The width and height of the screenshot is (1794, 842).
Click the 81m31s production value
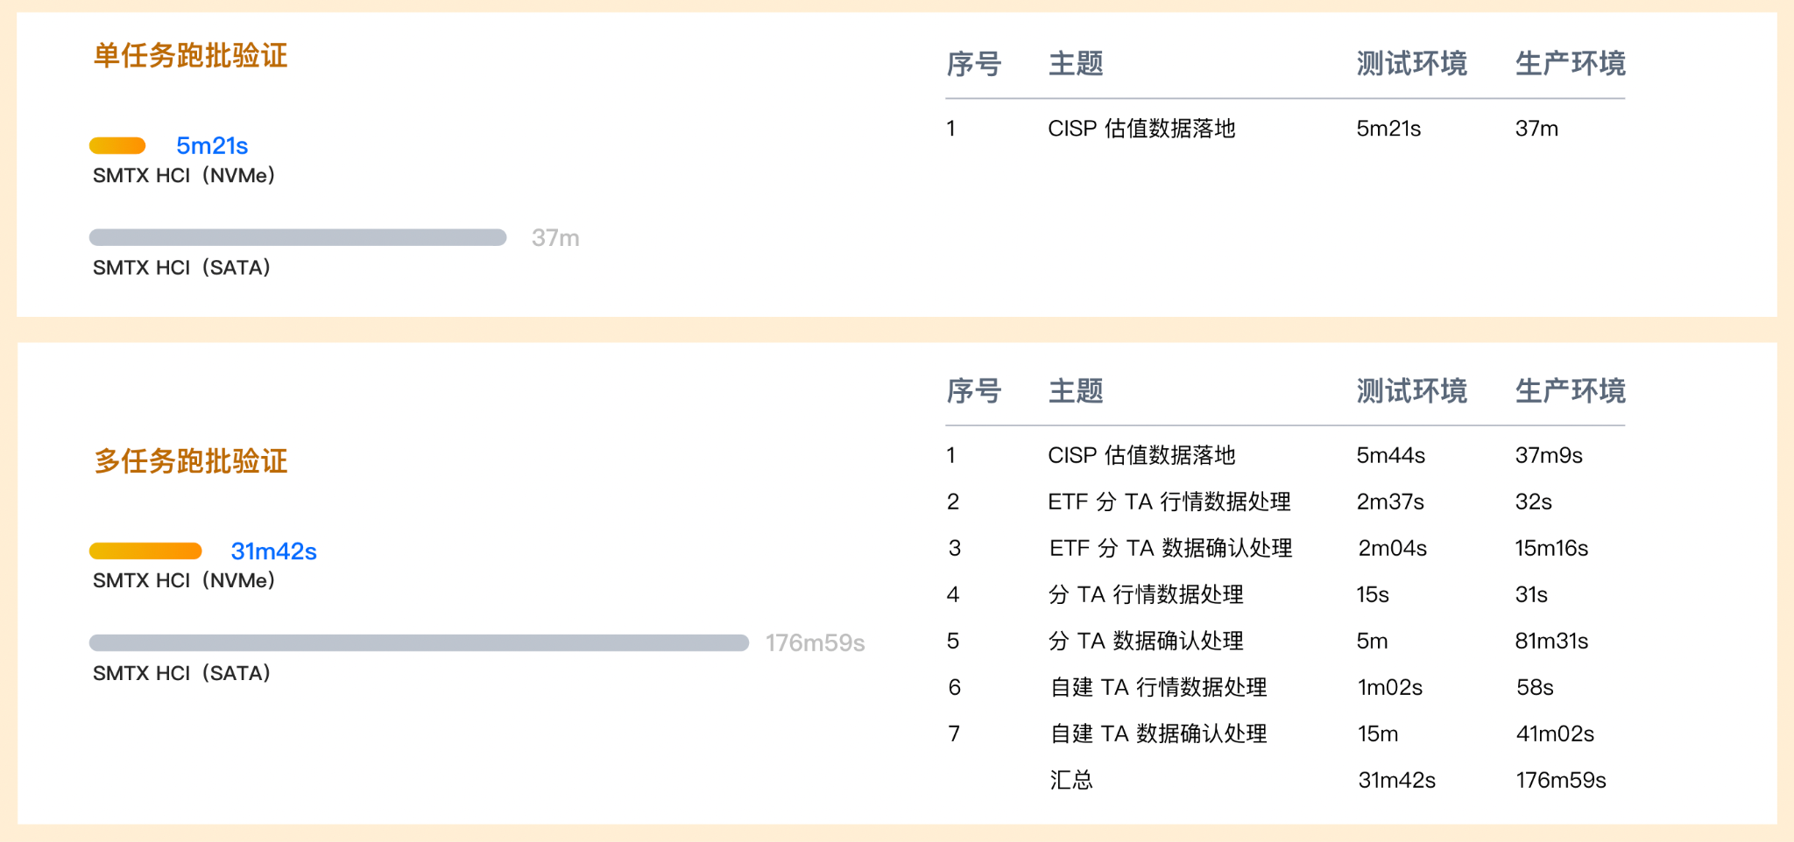pos(1551,641)
